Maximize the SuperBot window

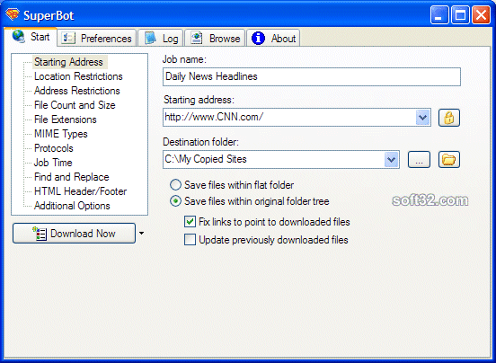click(x=460, y=15)
